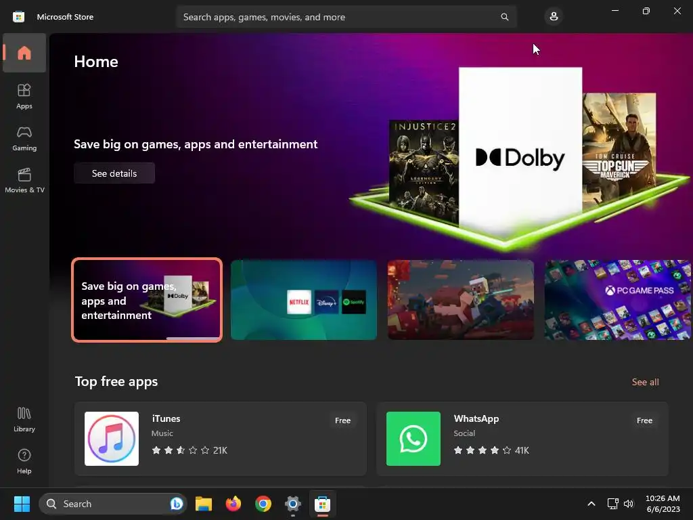Click the See details button
This screenshot has width=693, height=520.
tap(114, 173)
